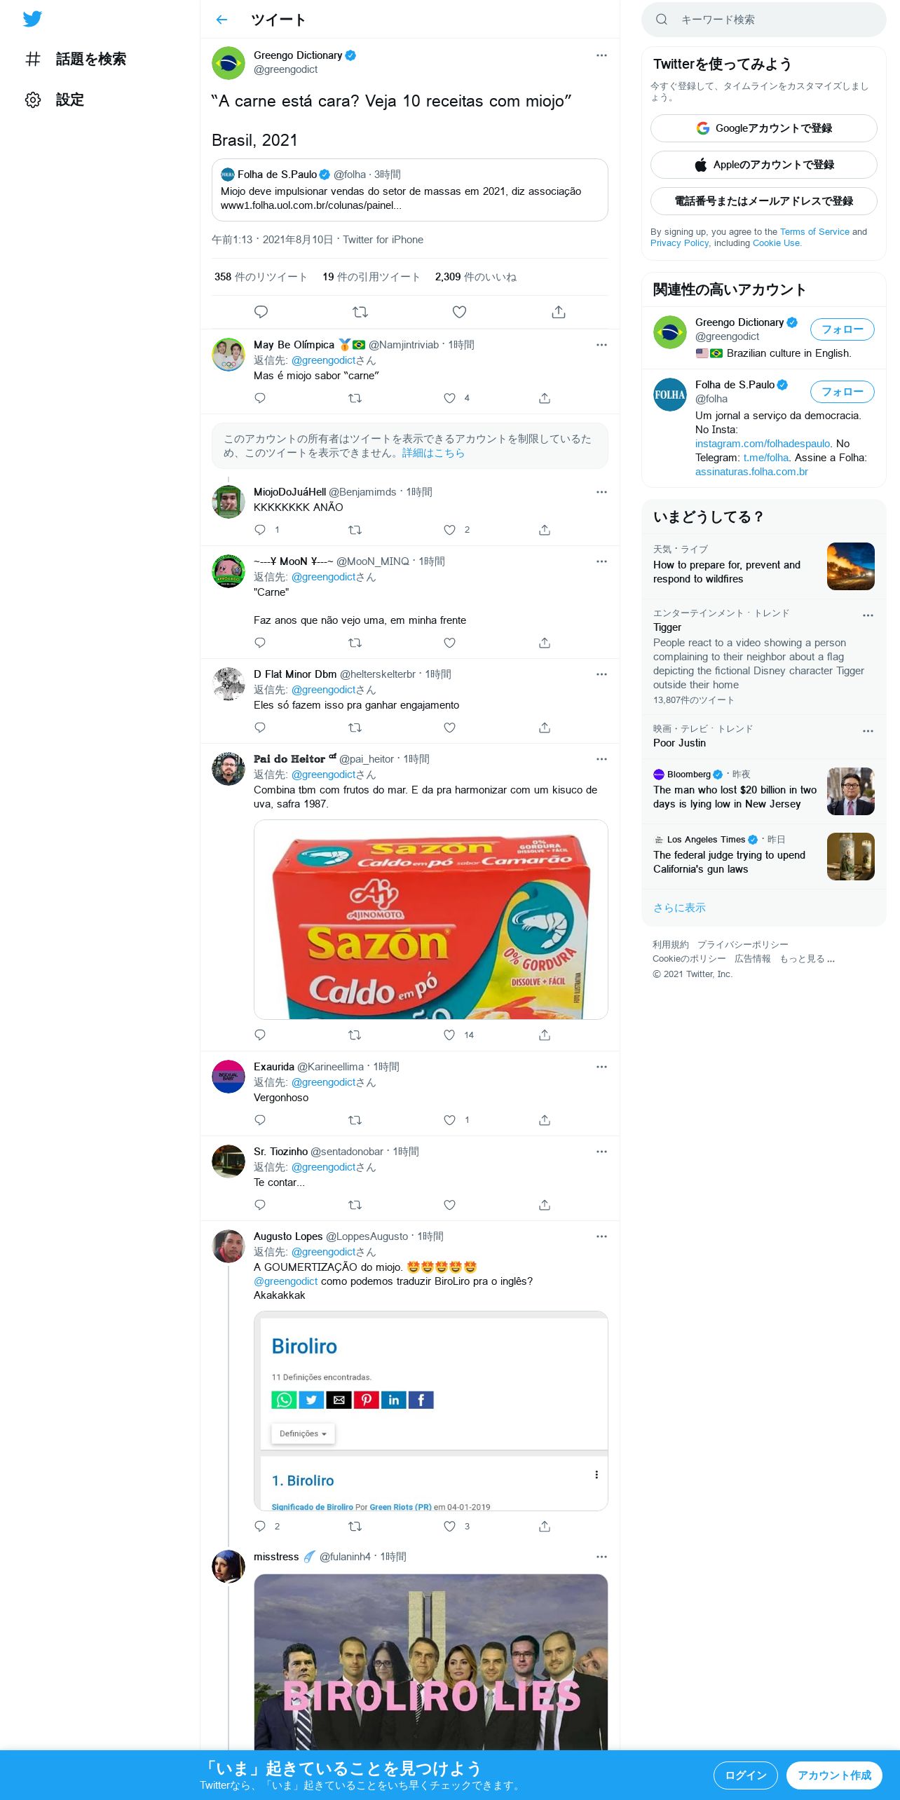Open Twitter home via bird logo
Viewport: 900px width, 1800px height.
point(32,19)
